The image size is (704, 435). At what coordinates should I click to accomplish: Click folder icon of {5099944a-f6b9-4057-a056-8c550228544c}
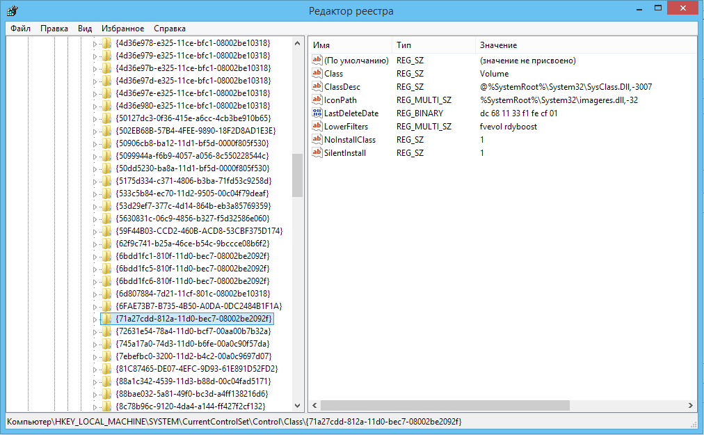[106, 156]
